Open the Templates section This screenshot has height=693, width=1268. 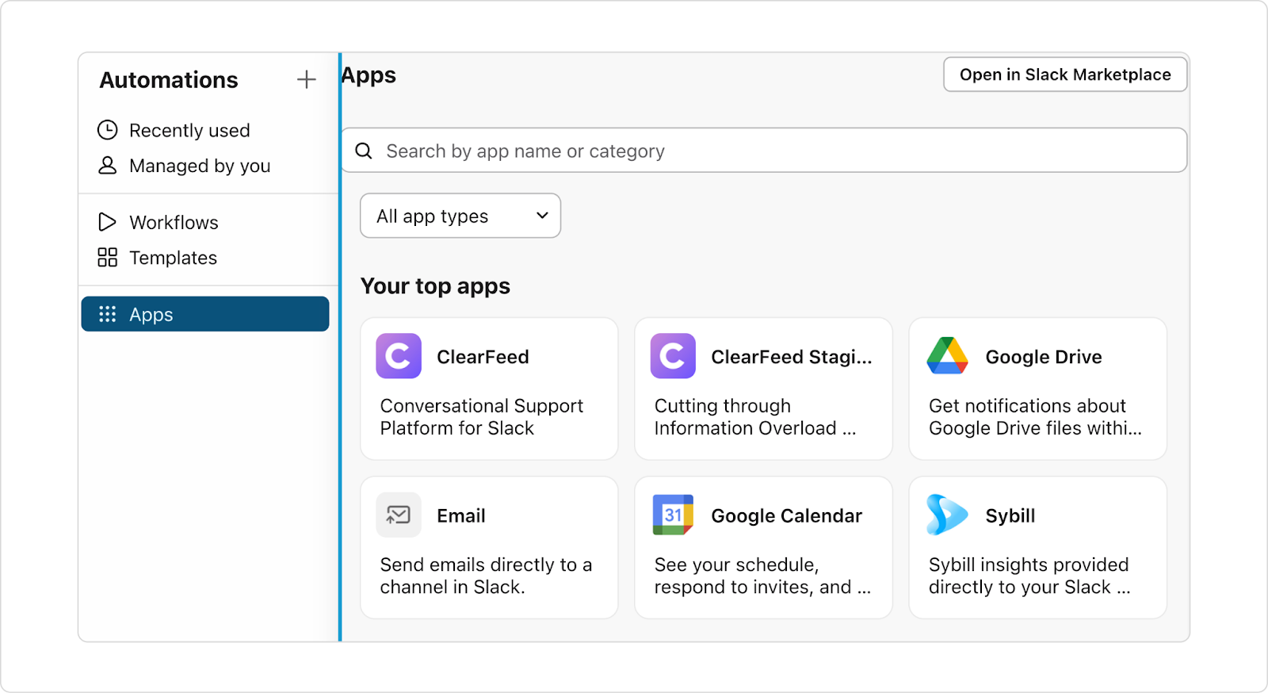tap(173, 258)
